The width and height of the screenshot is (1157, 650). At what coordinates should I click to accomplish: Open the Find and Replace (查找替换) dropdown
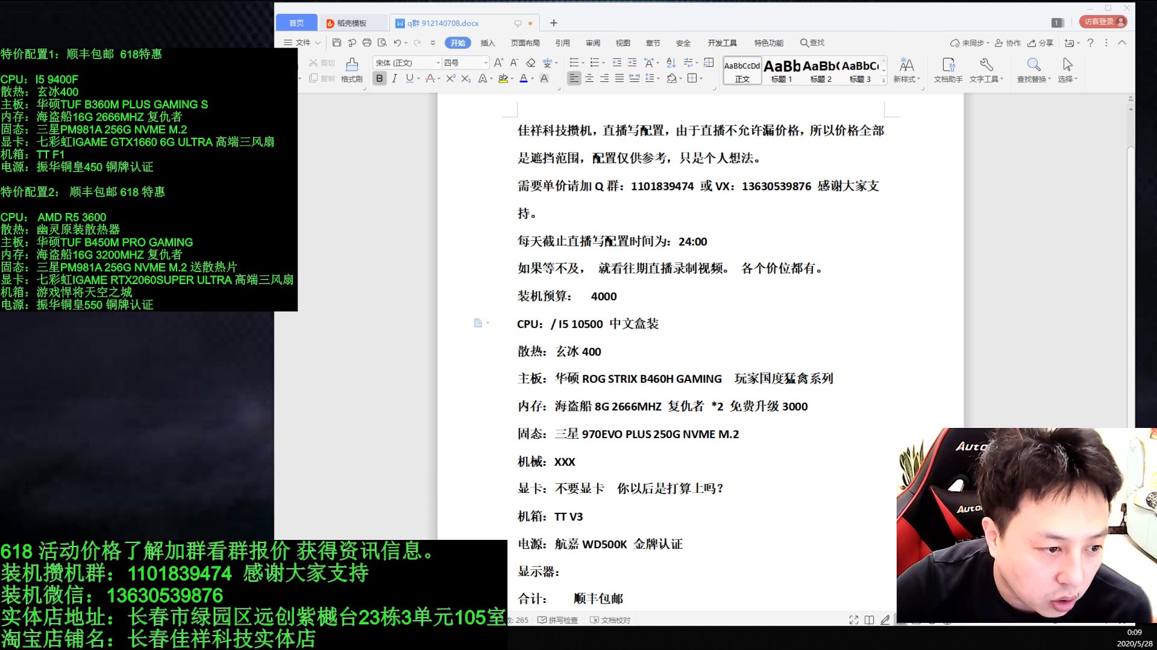click(1034, 70)
